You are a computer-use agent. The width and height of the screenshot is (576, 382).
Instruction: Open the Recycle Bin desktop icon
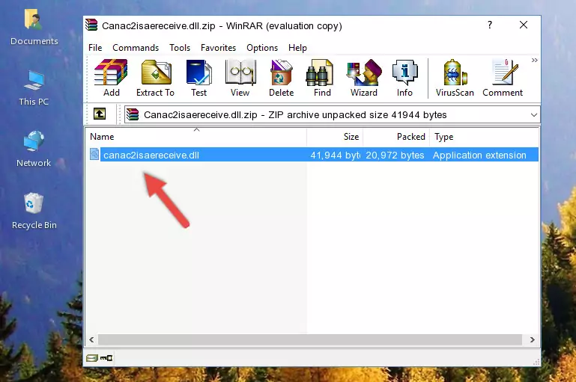pos(34,211)
